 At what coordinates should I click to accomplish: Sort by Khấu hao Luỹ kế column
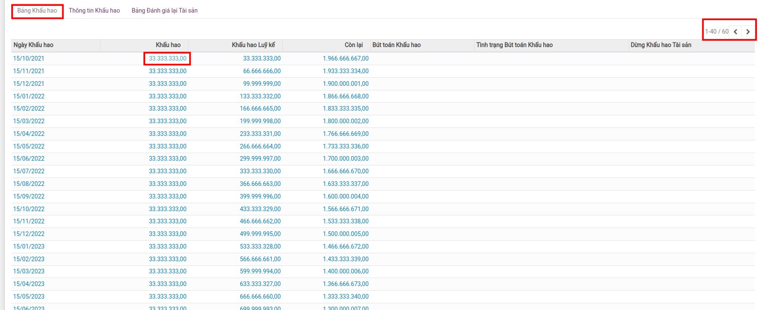(x=253, y=45)
